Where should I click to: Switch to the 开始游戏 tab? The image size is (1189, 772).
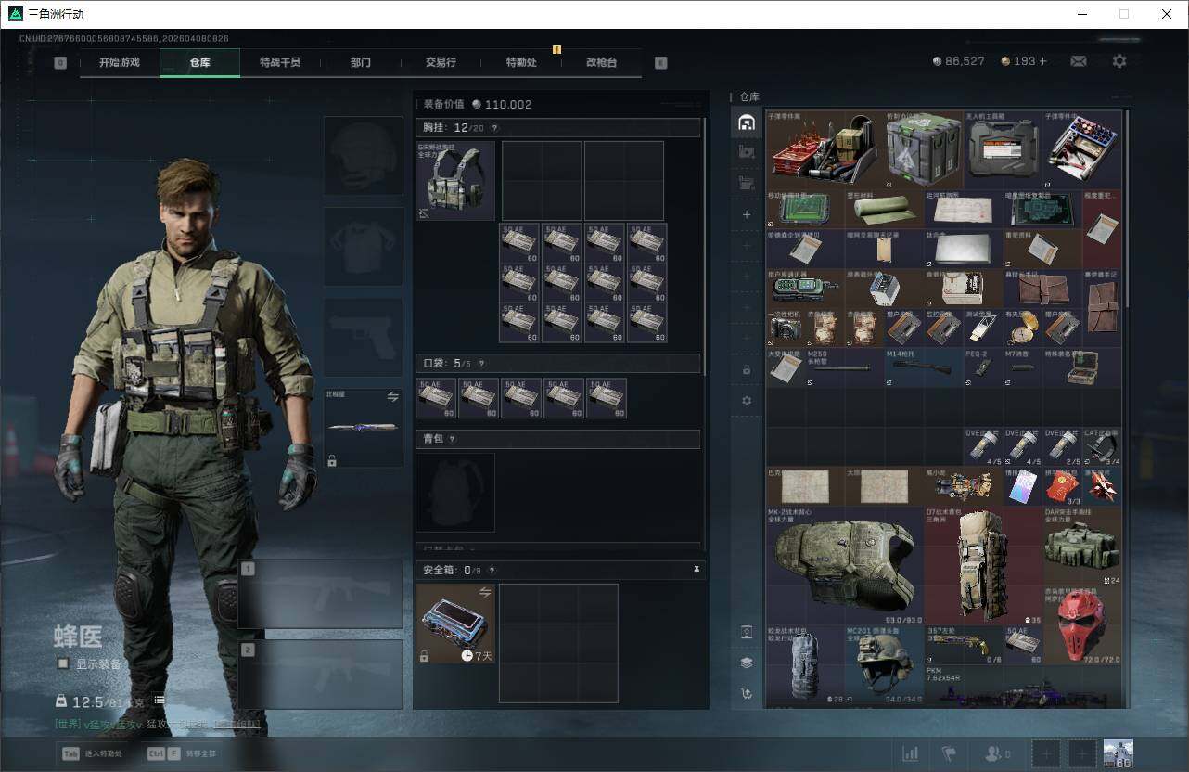(x=120, y=62)
